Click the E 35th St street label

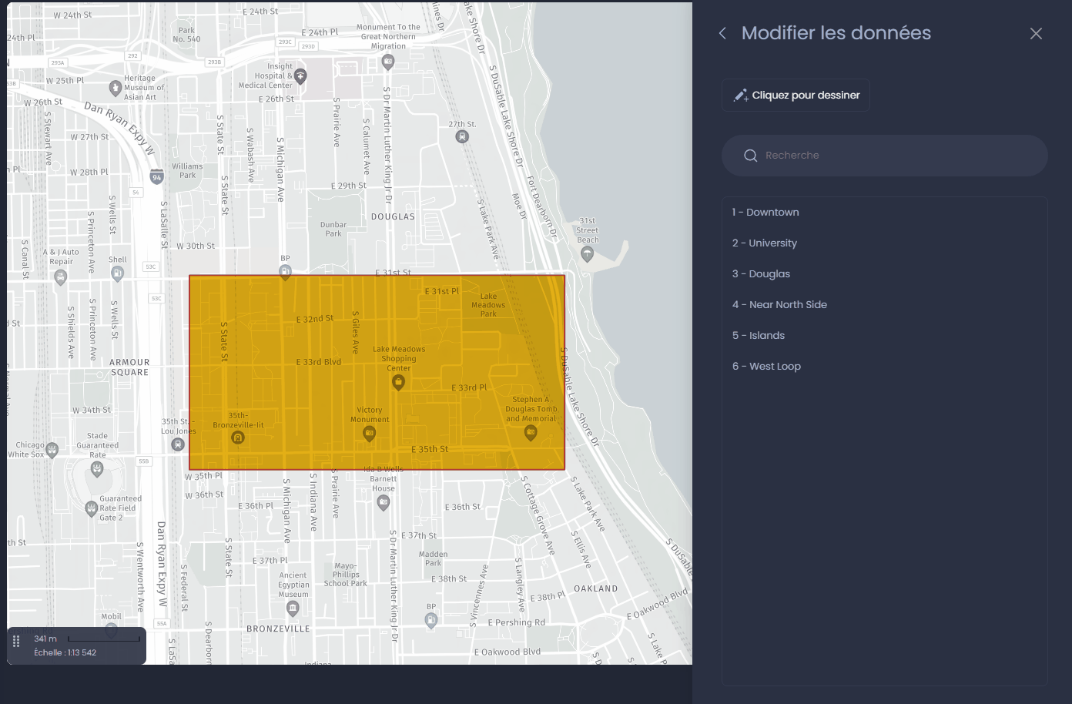click(430, 449)
